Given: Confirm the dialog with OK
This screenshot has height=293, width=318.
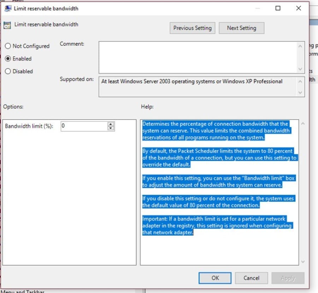Looking at the screenshot, I should [215, 278].
